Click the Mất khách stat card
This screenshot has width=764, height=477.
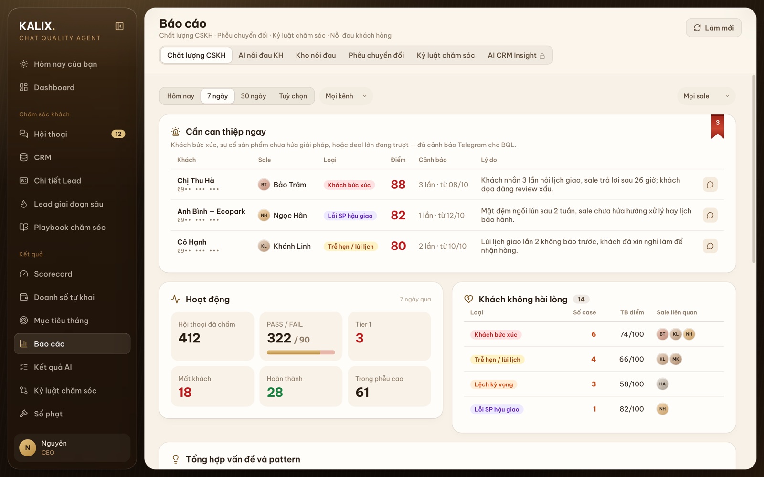point(212,386)
